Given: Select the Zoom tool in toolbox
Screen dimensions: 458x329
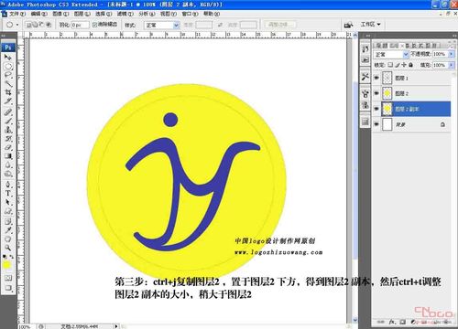Looking at the screenshot, I should [x=8, y=248].
